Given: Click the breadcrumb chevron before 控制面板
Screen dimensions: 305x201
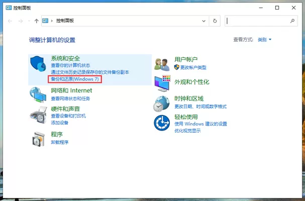Looking at the screenshot, I should 52,21.
